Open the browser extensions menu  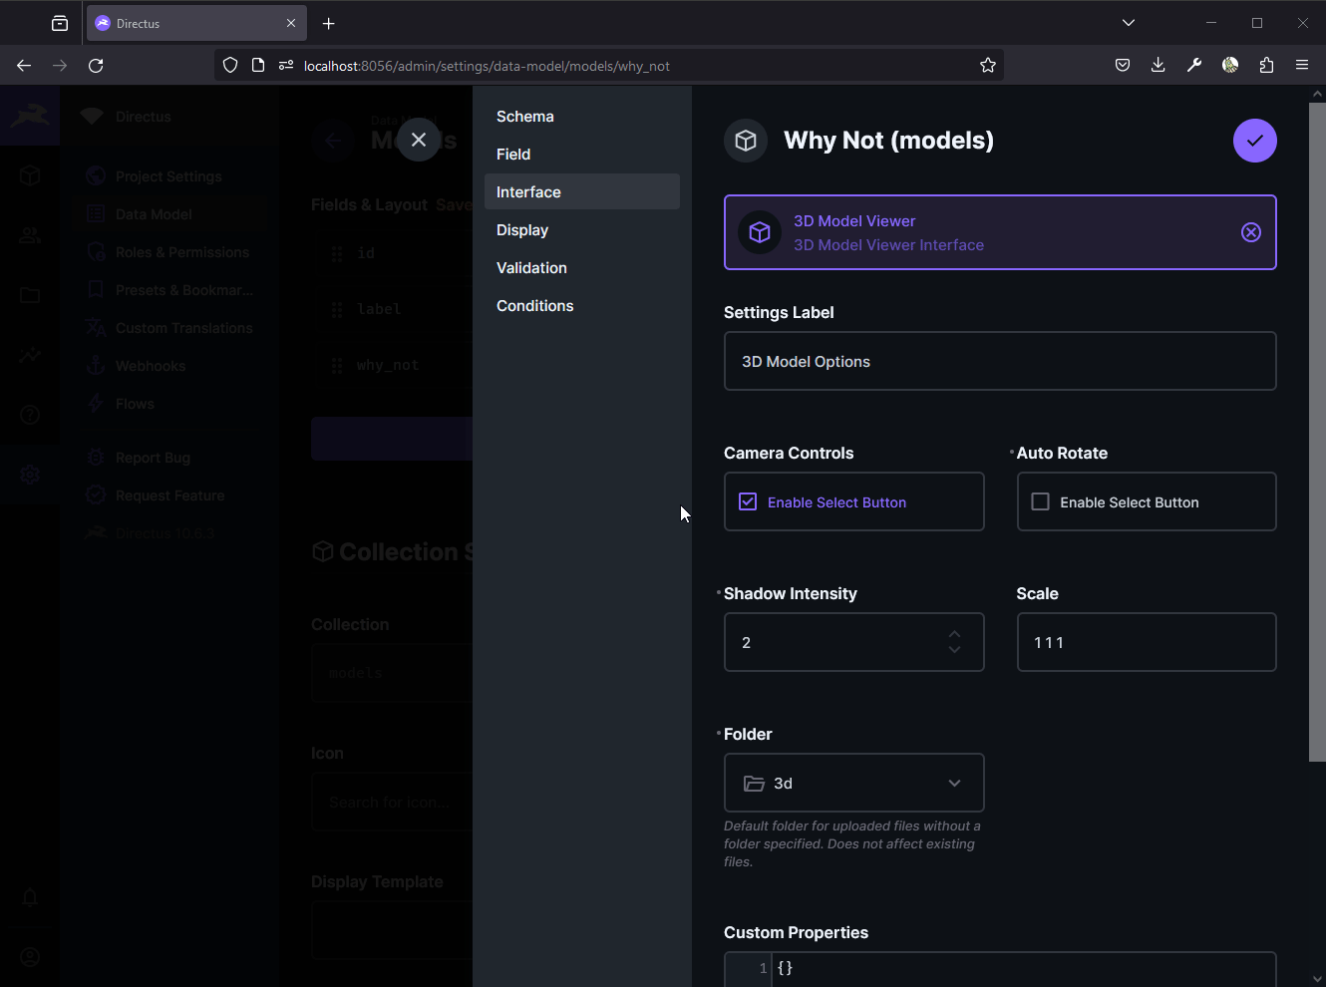[1266, 66]
